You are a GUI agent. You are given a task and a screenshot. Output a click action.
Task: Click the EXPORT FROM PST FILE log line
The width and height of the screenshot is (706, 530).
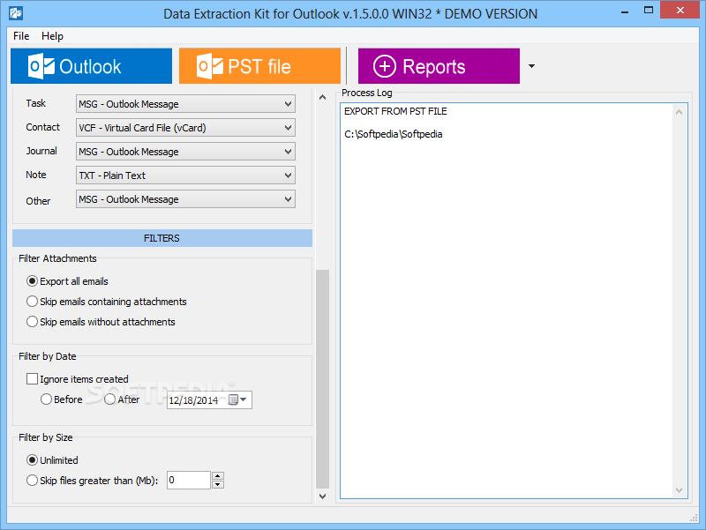click(395, 111)
